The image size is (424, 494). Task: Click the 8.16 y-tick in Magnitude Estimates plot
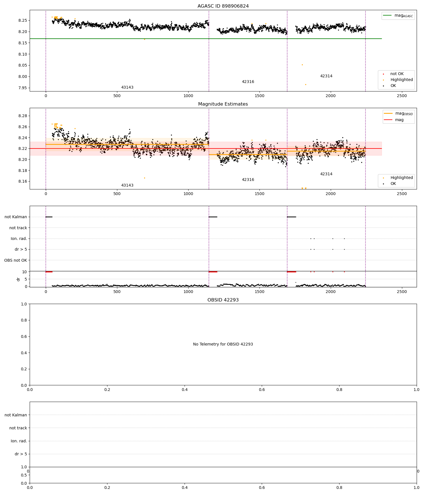point(23,182)
